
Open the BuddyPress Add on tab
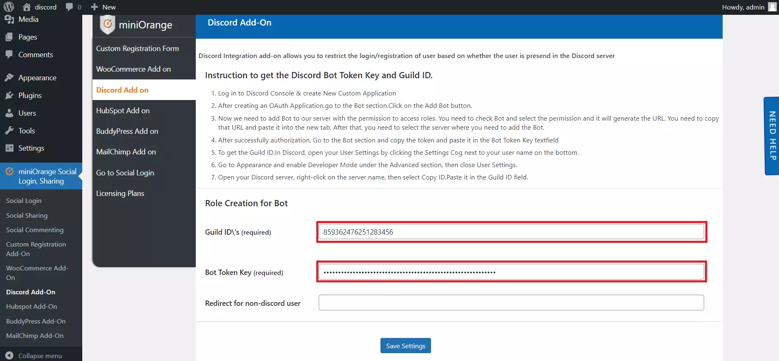click(x=144, y=131)
